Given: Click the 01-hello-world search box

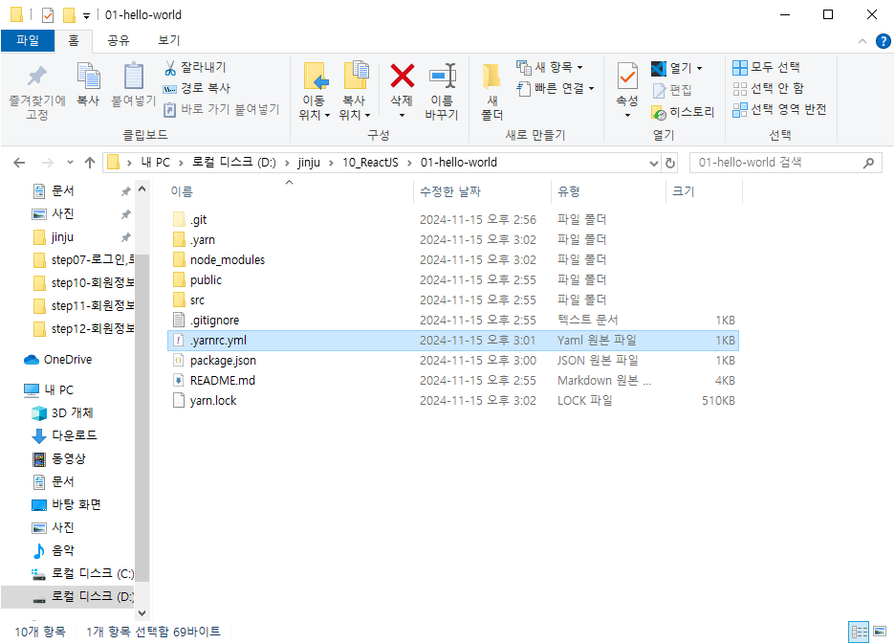Looking at the screenshot, I should (x=785, y=163).
